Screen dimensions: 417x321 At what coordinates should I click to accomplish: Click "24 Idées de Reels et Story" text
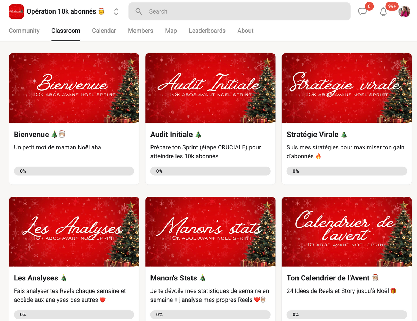pyautogui.click(x=342, y=291)
